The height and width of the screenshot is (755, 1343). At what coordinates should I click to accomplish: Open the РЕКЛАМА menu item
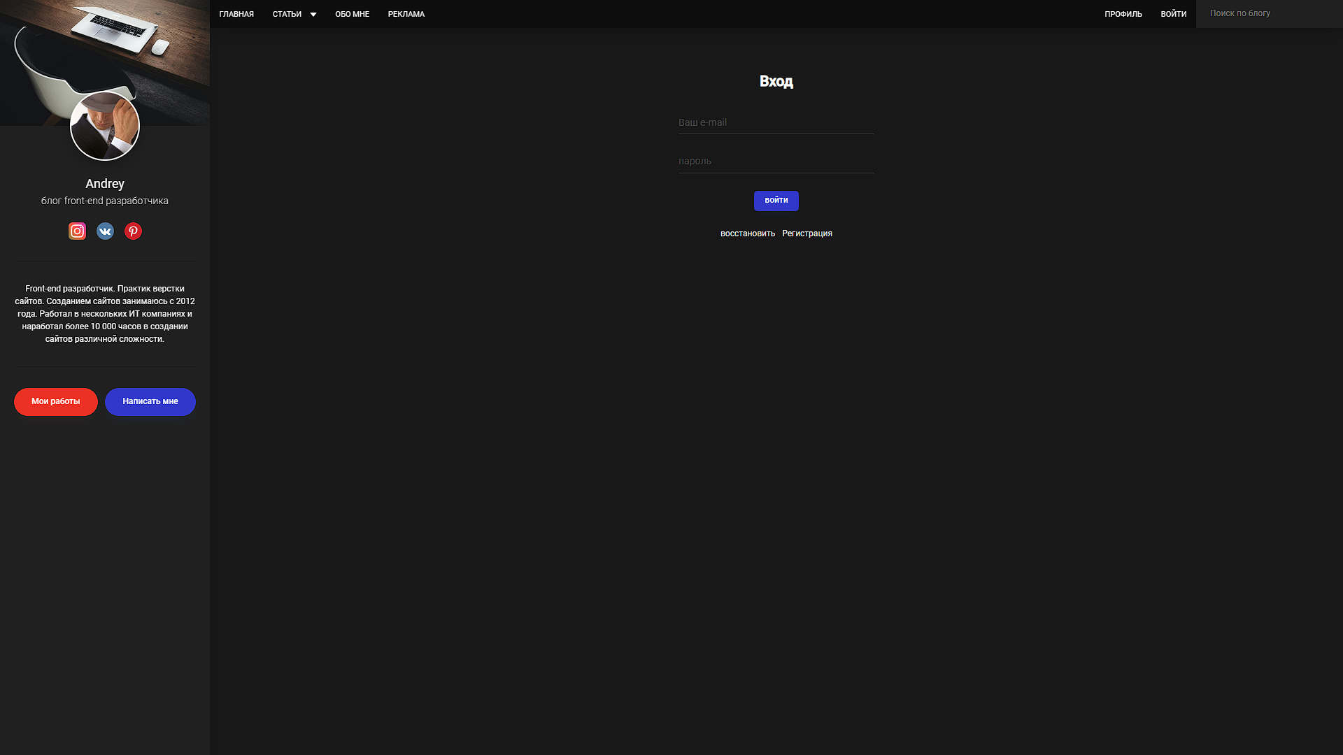406,14
